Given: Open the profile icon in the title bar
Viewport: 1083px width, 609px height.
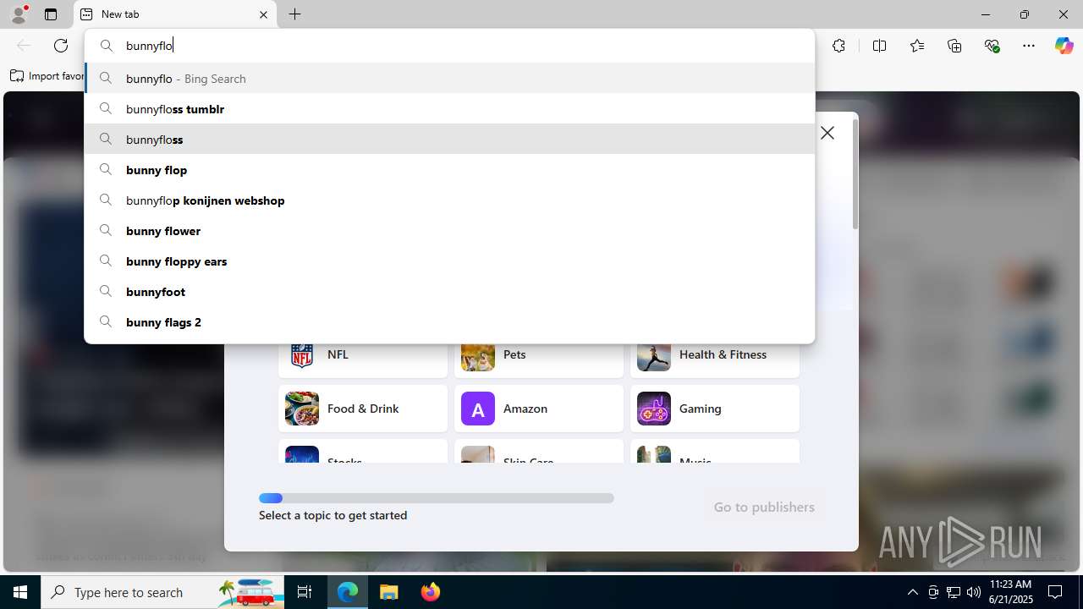Looking at the screenshot, I should (x=19, y=14).
